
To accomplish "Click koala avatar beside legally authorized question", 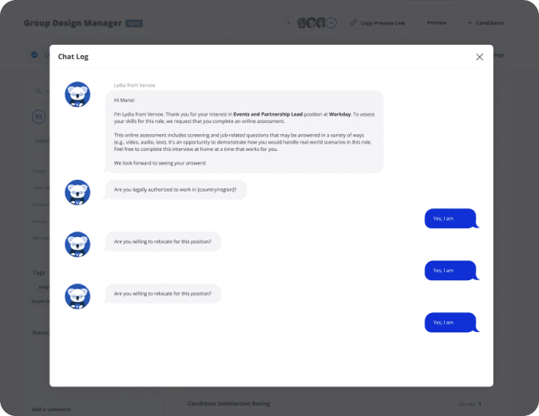I will pyautogui.click(x=77, y=192).
